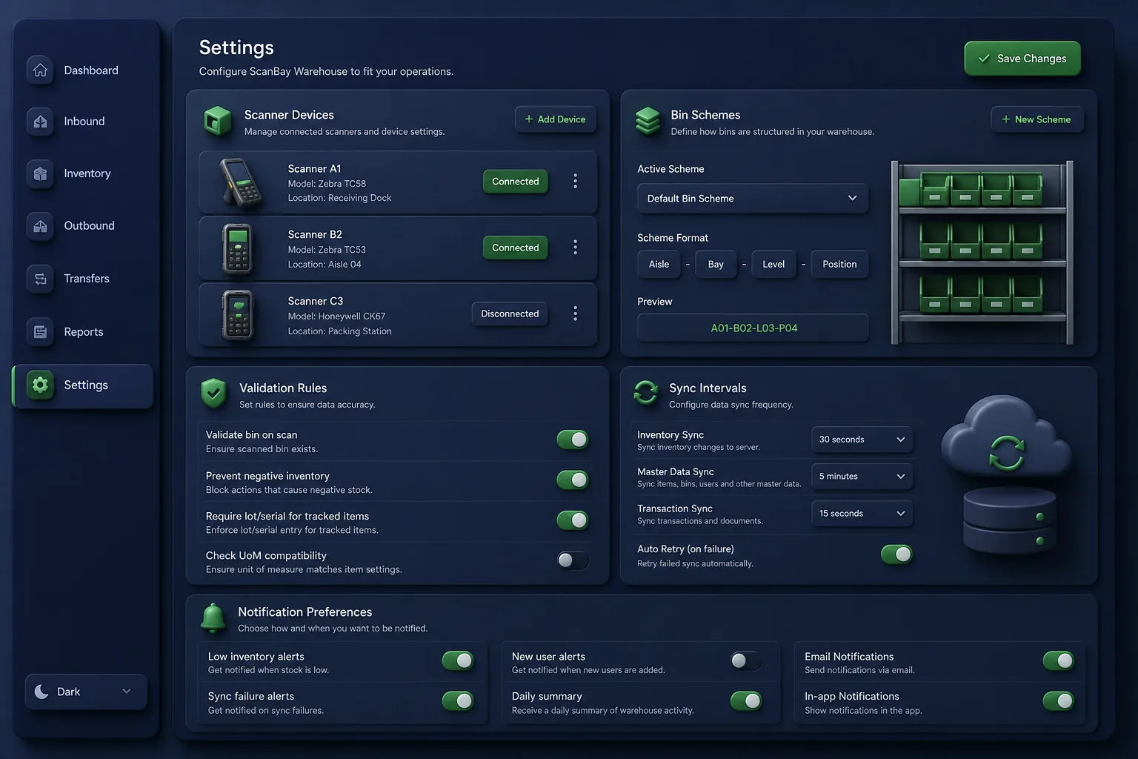Viewport: 1138px width, 759px height.
Task: Save Changes to settings
Action: [x=1022, y=59]
